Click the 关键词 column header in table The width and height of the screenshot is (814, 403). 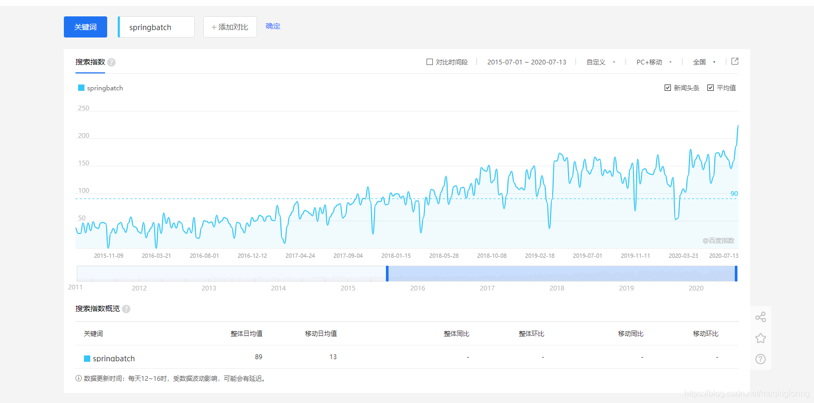[x=93, y=334]
